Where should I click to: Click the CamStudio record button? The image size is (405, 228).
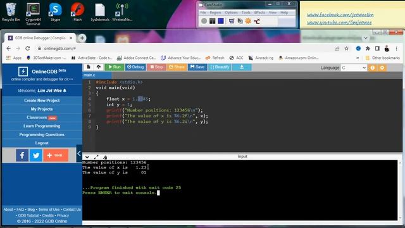click(204, 21)
